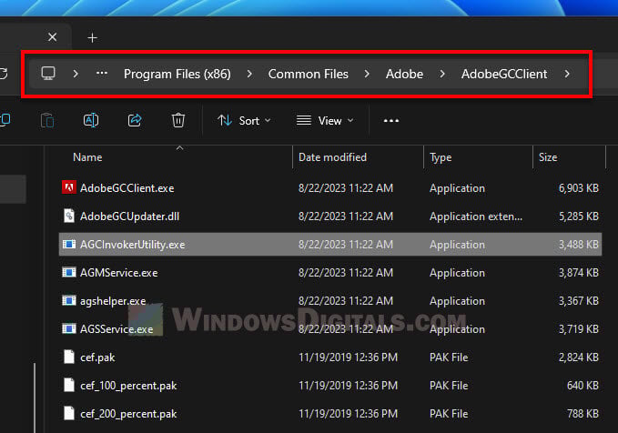Viewport: 618px width, 433px height.
Task: Open the View dropdown menu
Action: pos(325,121)
